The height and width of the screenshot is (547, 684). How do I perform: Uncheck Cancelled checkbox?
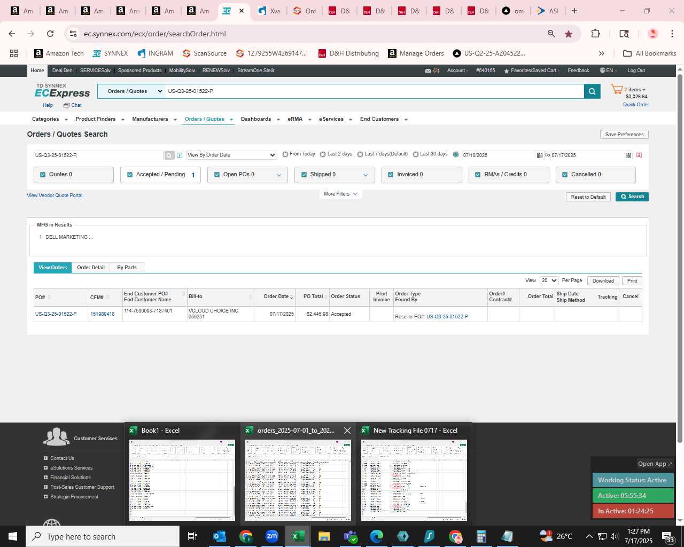(x=565, y=175)
